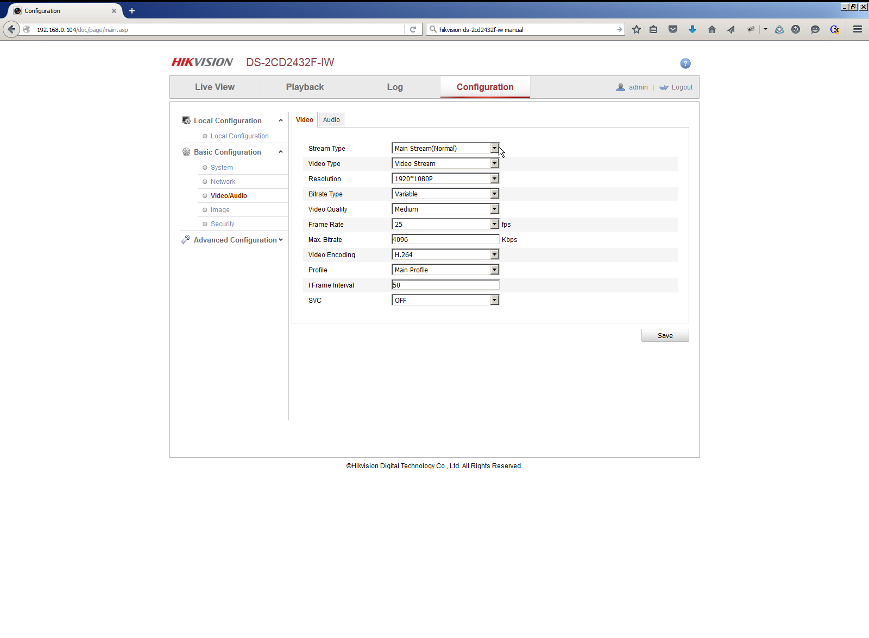Open the Security sidebar link

click(223, 224)
